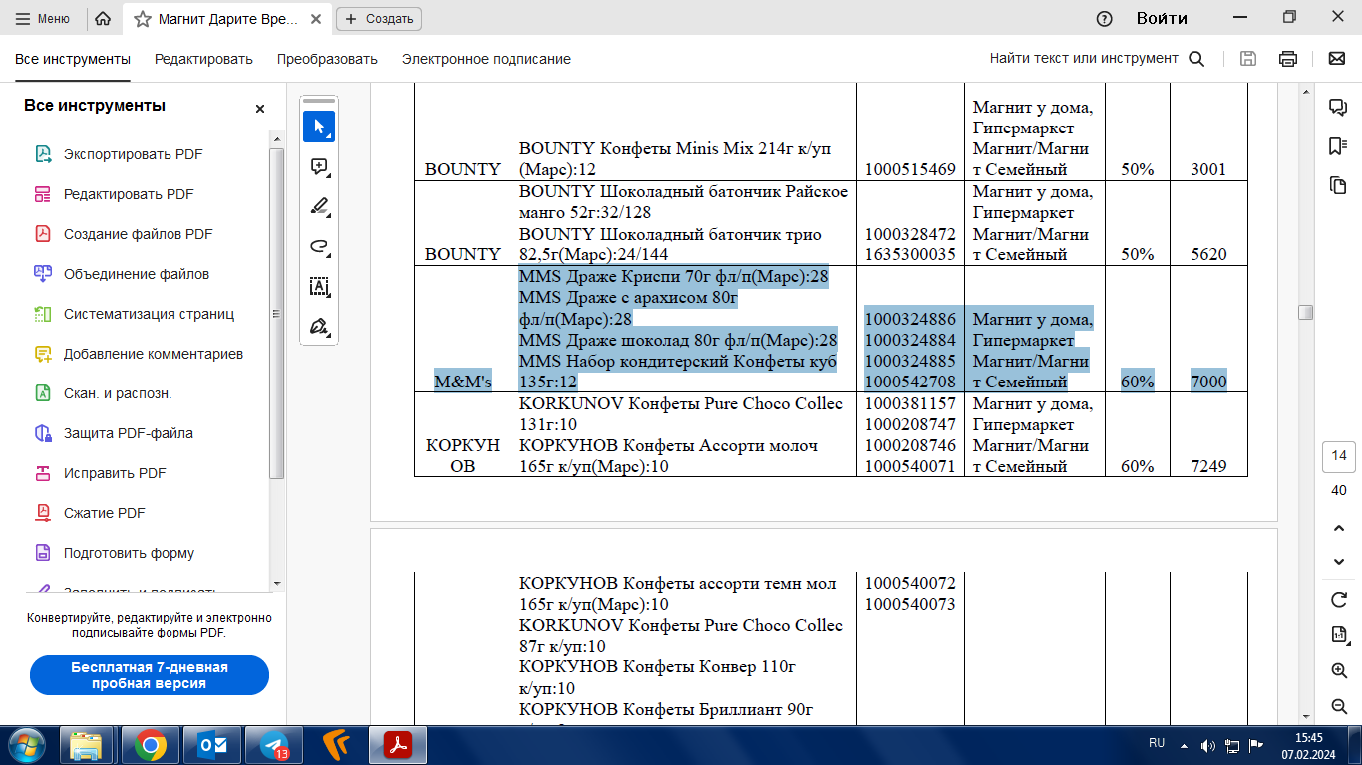Open the page display settings icon
1362x765 pixels.
[1339, 635]
